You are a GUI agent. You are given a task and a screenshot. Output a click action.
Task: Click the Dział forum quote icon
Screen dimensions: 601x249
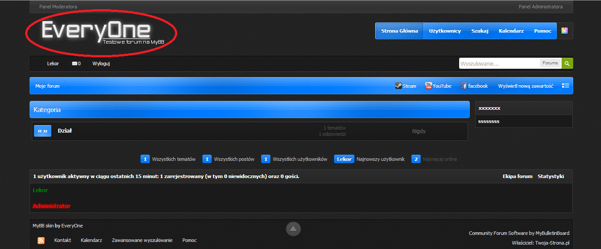(43, 131)
